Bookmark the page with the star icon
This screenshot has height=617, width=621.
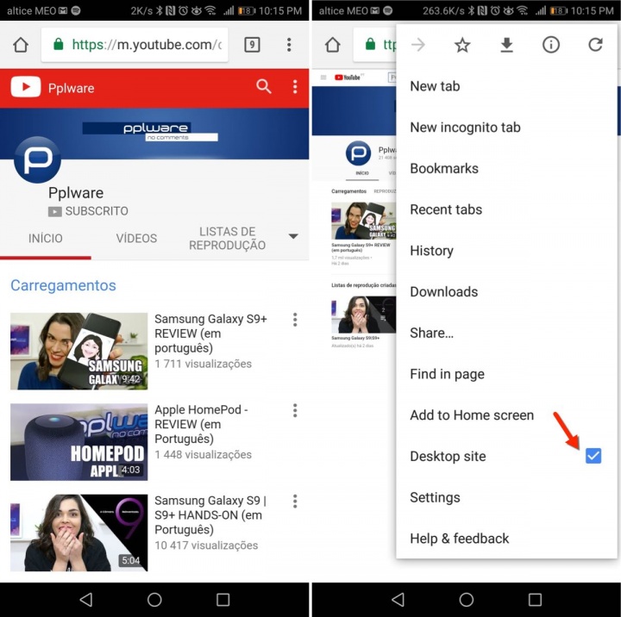(x=462, y=45)
